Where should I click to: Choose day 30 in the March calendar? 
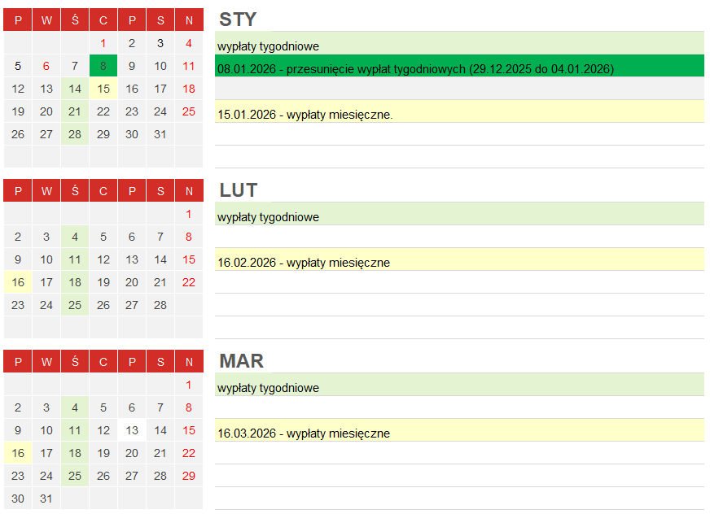click(18, 499)
